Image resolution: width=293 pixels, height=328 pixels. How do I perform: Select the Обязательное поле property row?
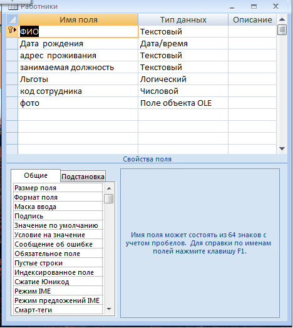coord(58,254)
